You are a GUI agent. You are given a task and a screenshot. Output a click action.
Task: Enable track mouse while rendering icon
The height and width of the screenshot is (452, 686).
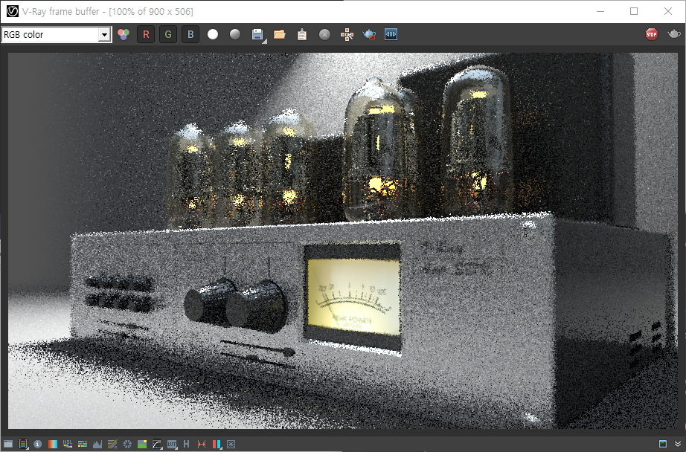coord(347,34)
